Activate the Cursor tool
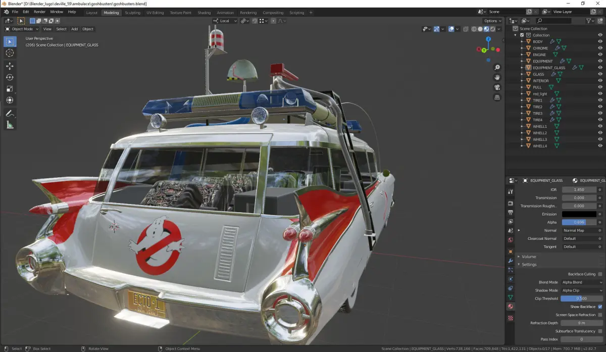Image resolution: width=606 pixels, height=352 pixels. click(10, 53)
